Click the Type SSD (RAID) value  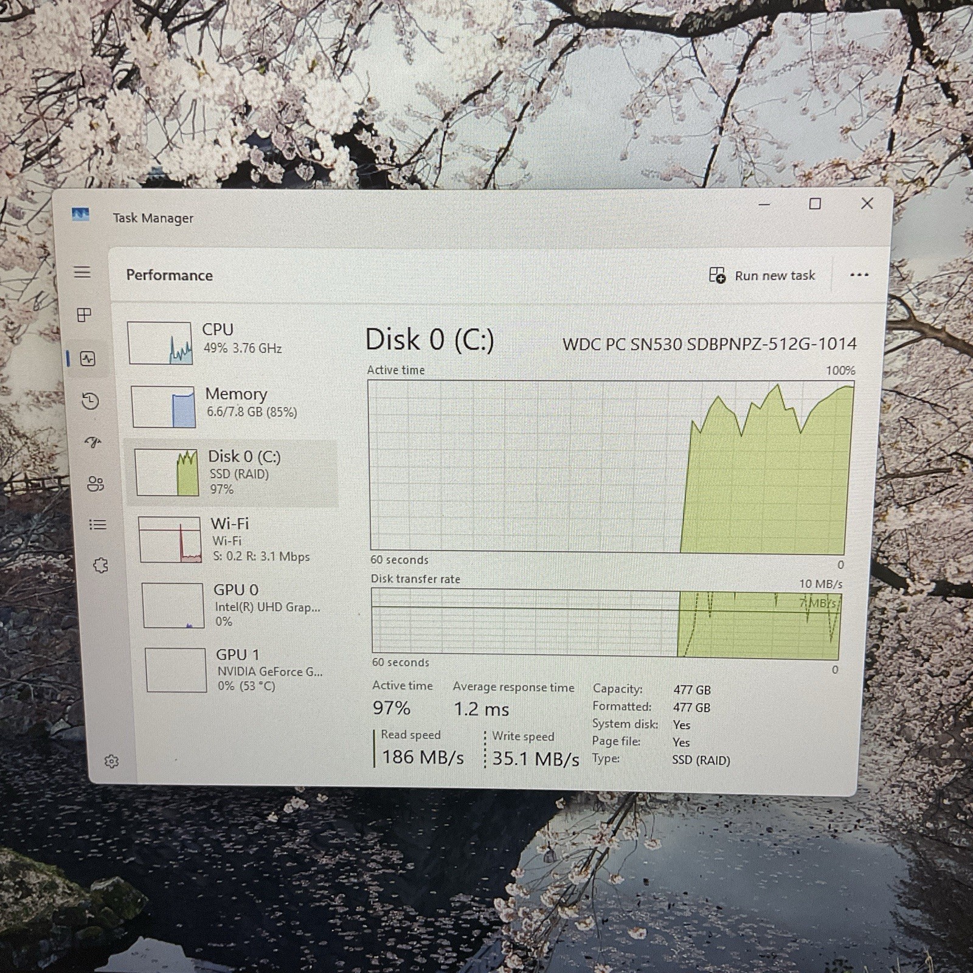(701, 760)
